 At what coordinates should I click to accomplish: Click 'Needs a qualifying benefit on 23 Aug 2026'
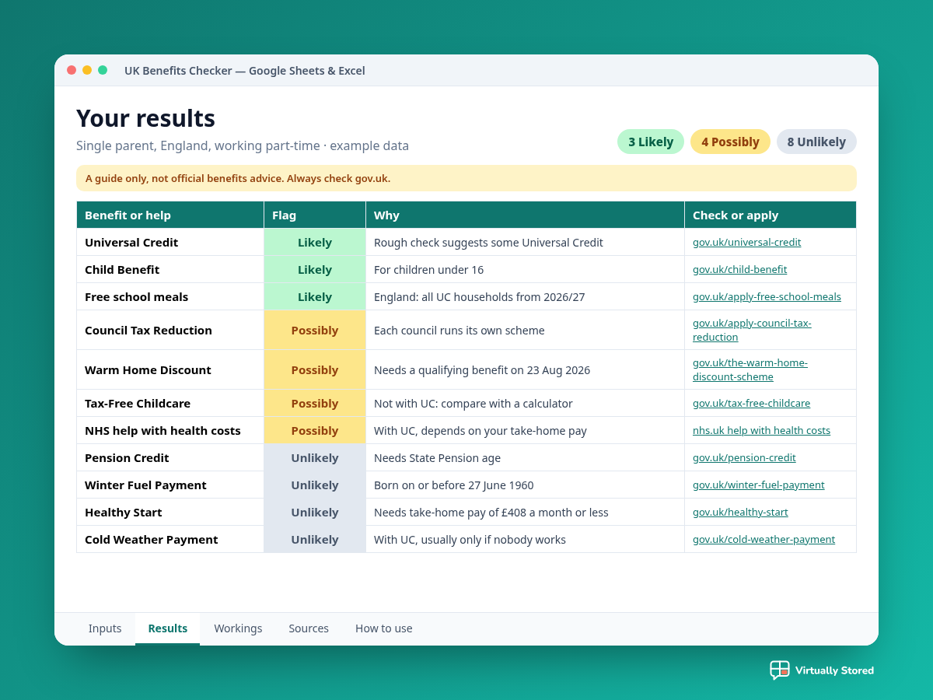click(482, 369)
